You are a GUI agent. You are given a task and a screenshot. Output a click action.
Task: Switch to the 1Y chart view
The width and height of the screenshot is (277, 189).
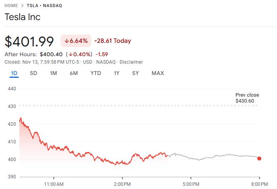pyautogui.click(x=117, y=73)
